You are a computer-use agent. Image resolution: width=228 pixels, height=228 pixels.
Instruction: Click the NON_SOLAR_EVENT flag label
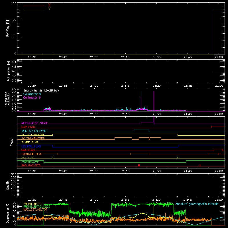point(34,131)
